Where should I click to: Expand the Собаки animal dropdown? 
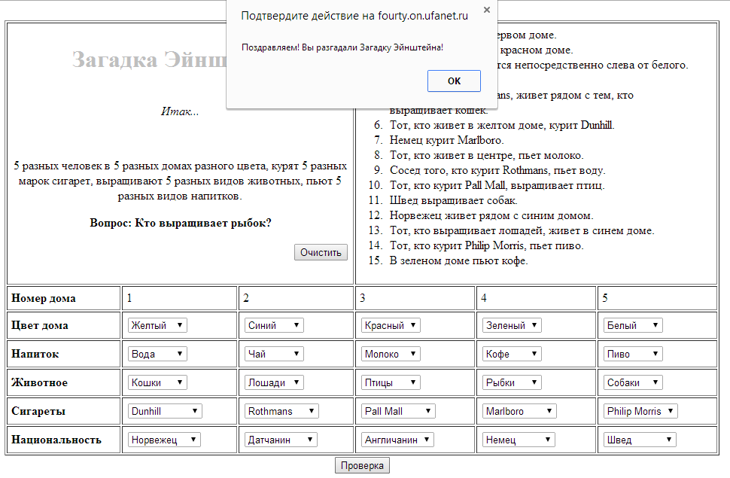tap(633, 382)
